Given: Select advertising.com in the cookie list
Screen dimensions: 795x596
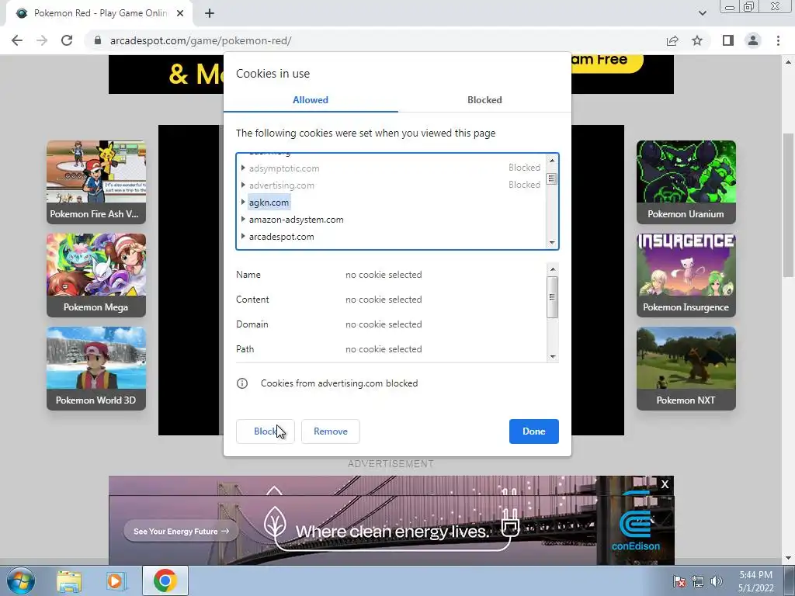Looking at the screenshot, I should point(281,185).
